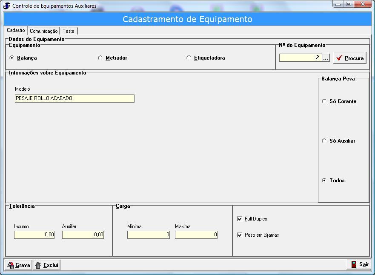Uncheck Peso em Gramas checkbox
Screen dimensions: 375x275
[240, 235]
